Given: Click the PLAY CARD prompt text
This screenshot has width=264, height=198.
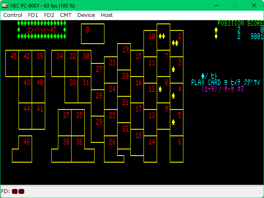Looking at the screenshot, I should coord(225,82).
